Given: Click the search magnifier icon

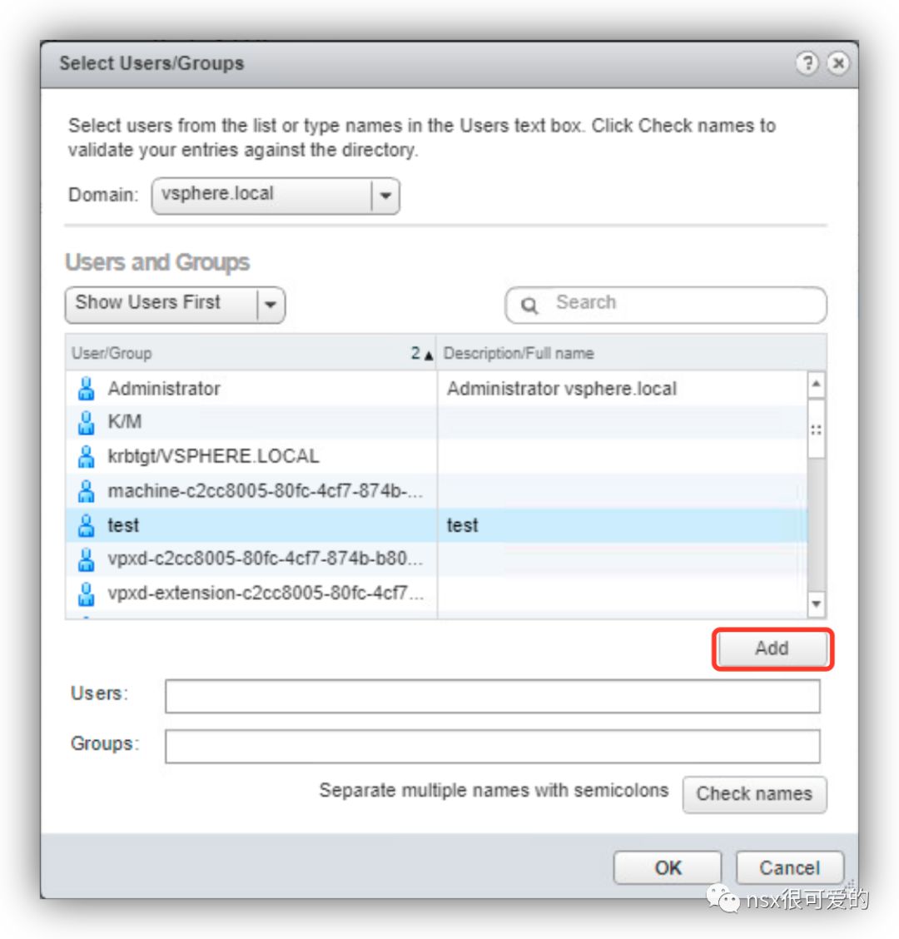Looking at the screenshot, I should 529,306.
